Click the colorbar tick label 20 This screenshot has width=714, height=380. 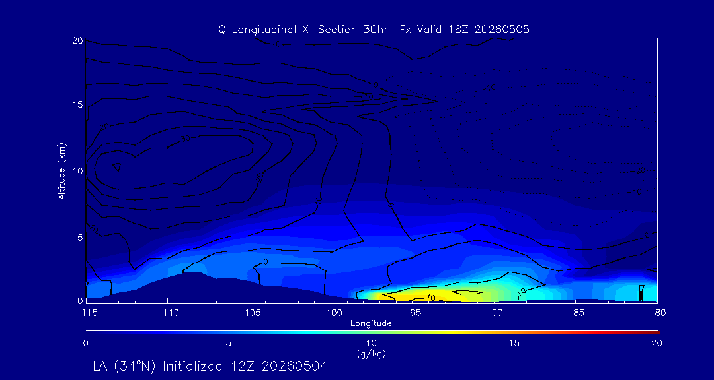656,344
